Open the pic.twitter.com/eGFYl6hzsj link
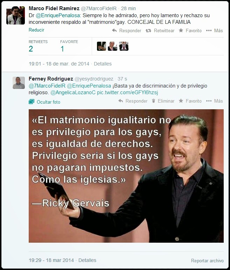Viewport: 230px width, 270px height. coord(127,93)
